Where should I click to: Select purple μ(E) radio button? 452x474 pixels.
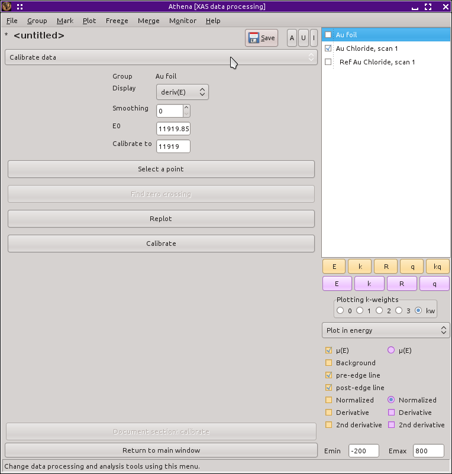click(x=391, y=350)
